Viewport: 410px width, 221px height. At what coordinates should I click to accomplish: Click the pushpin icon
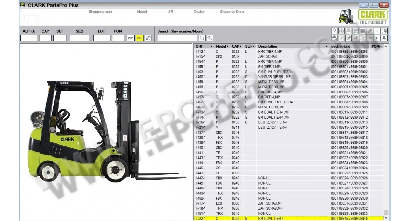pos(348,38)
